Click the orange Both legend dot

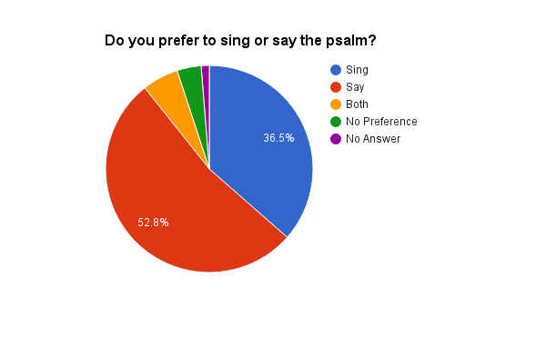pos(336,104)
